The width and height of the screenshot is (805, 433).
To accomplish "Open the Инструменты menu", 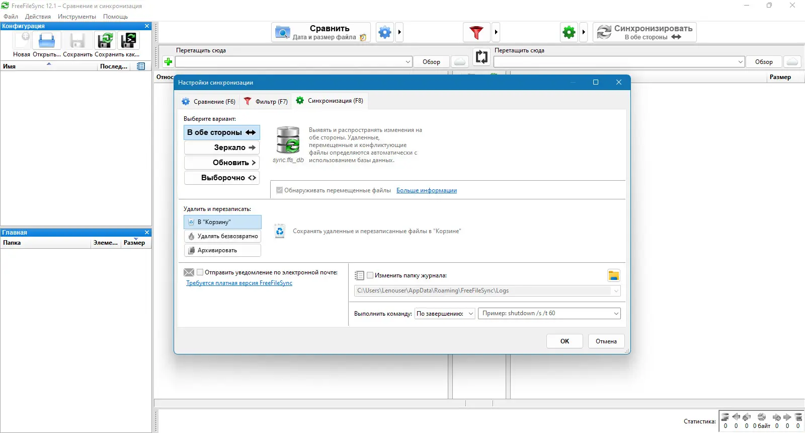I will tap(77, 17).
